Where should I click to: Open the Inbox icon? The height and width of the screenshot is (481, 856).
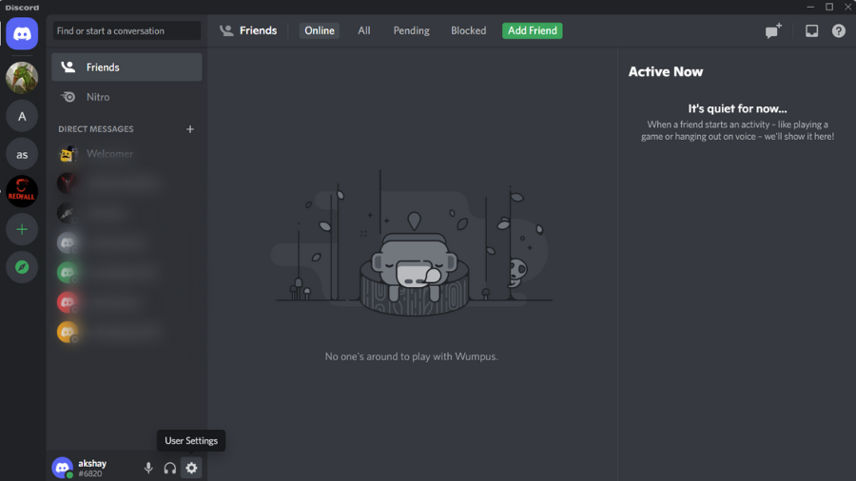click(811, 30)
